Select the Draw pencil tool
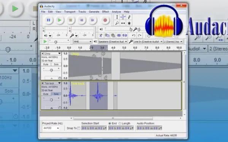Viewport: 228px width, 142px height. click(x=129, y=17)
